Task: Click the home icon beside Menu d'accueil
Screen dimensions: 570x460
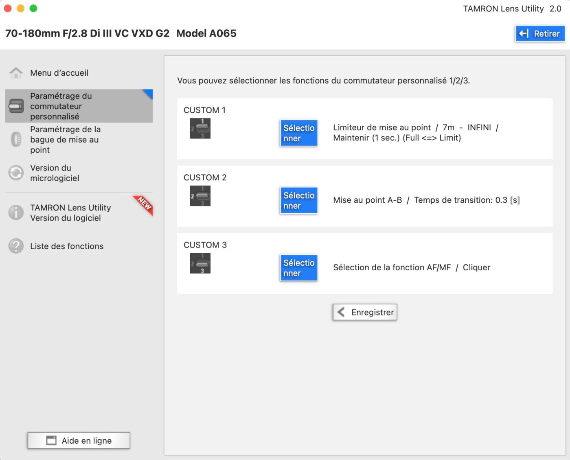Action: pos(16,73)
